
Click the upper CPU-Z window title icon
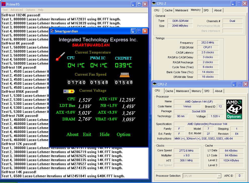[154, 4]
